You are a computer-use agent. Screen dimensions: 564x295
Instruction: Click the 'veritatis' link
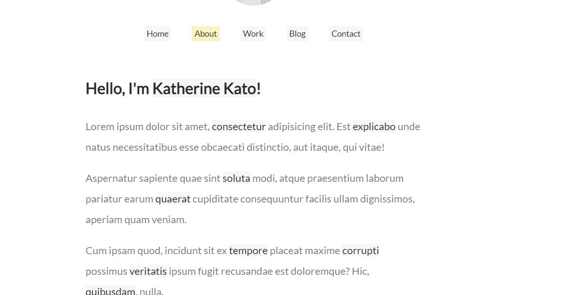pos(148,272)
